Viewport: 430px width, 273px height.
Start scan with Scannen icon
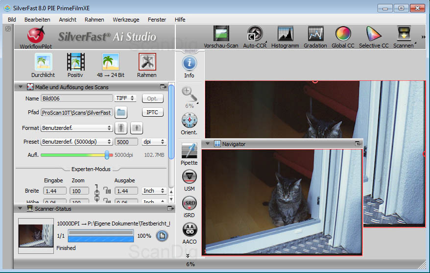tap(404, 37)
